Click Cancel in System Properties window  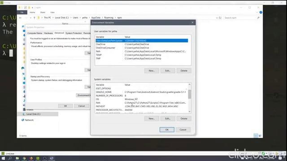click(82, 106)
